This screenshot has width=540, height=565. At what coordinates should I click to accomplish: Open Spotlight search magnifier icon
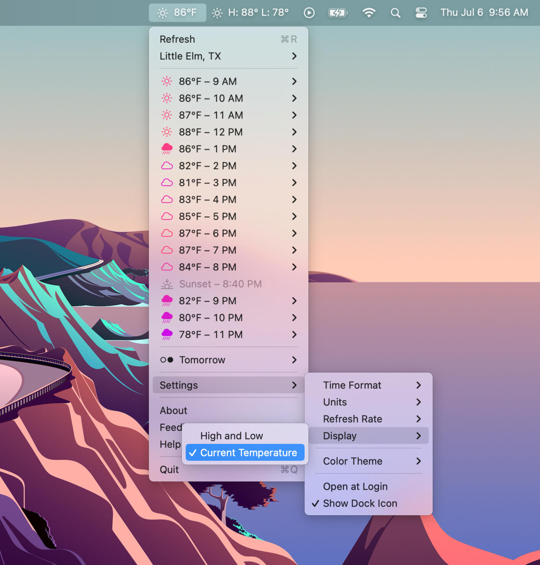(x=395, y=13)
